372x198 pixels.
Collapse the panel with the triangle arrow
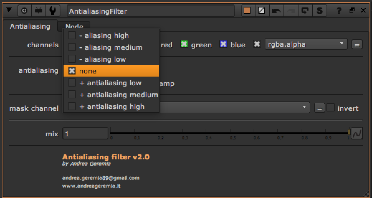pos(9,10)
